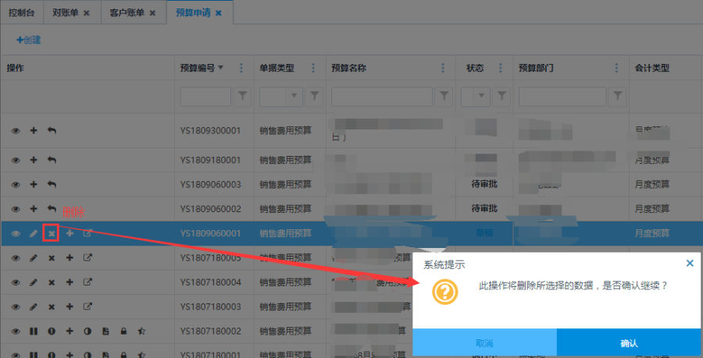This screenshot has width=703, height=358.
Task: Click the eye view icon for YS1807180003
Action: (16, 307)
